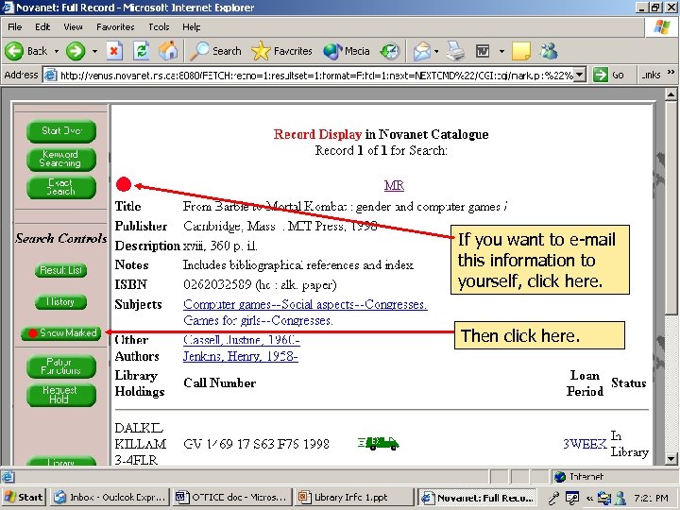Stop page loading with the red X icon
This screenshot has height=510, width=680.
click(114, 51)
